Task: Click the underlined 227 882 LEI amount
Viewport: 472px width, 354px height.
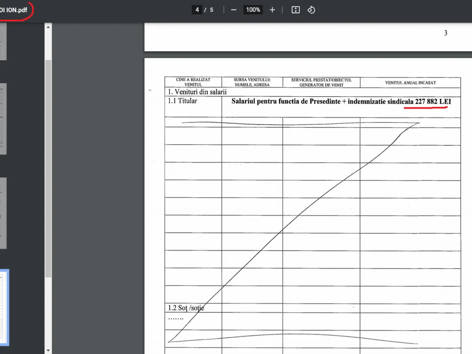Action: [x=433, y=101]
